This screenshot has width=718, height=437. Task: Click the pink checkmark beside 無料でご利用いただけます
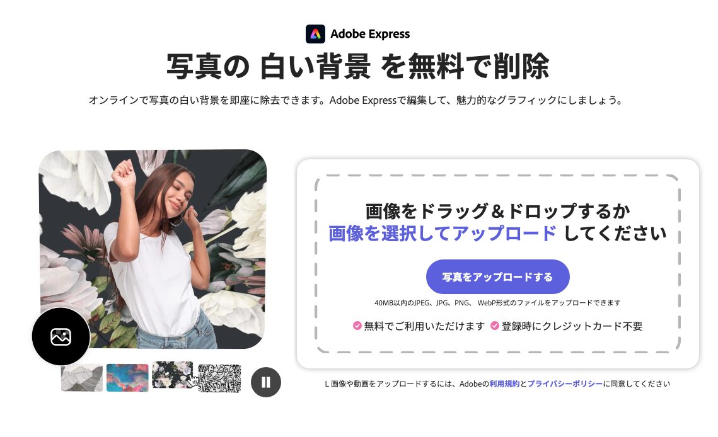coord(357,326)
